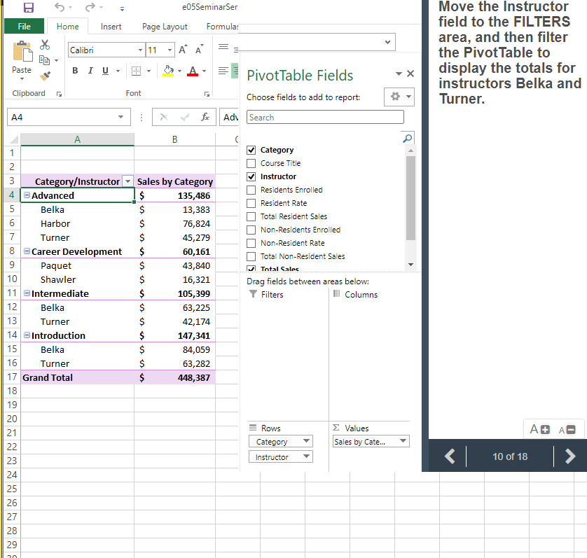Viewport: 587px width, 558px height.
Task: Advance to the next instruction page
Action: (x=569, y=456)
